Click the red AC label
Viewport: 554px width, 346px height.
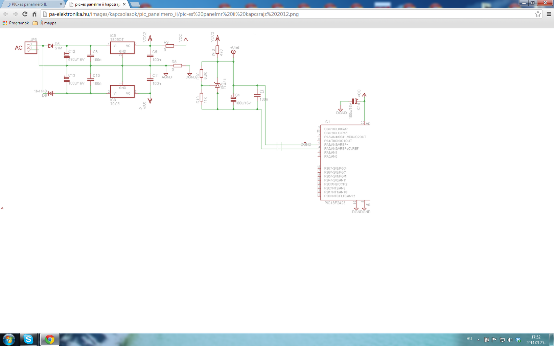19,48
